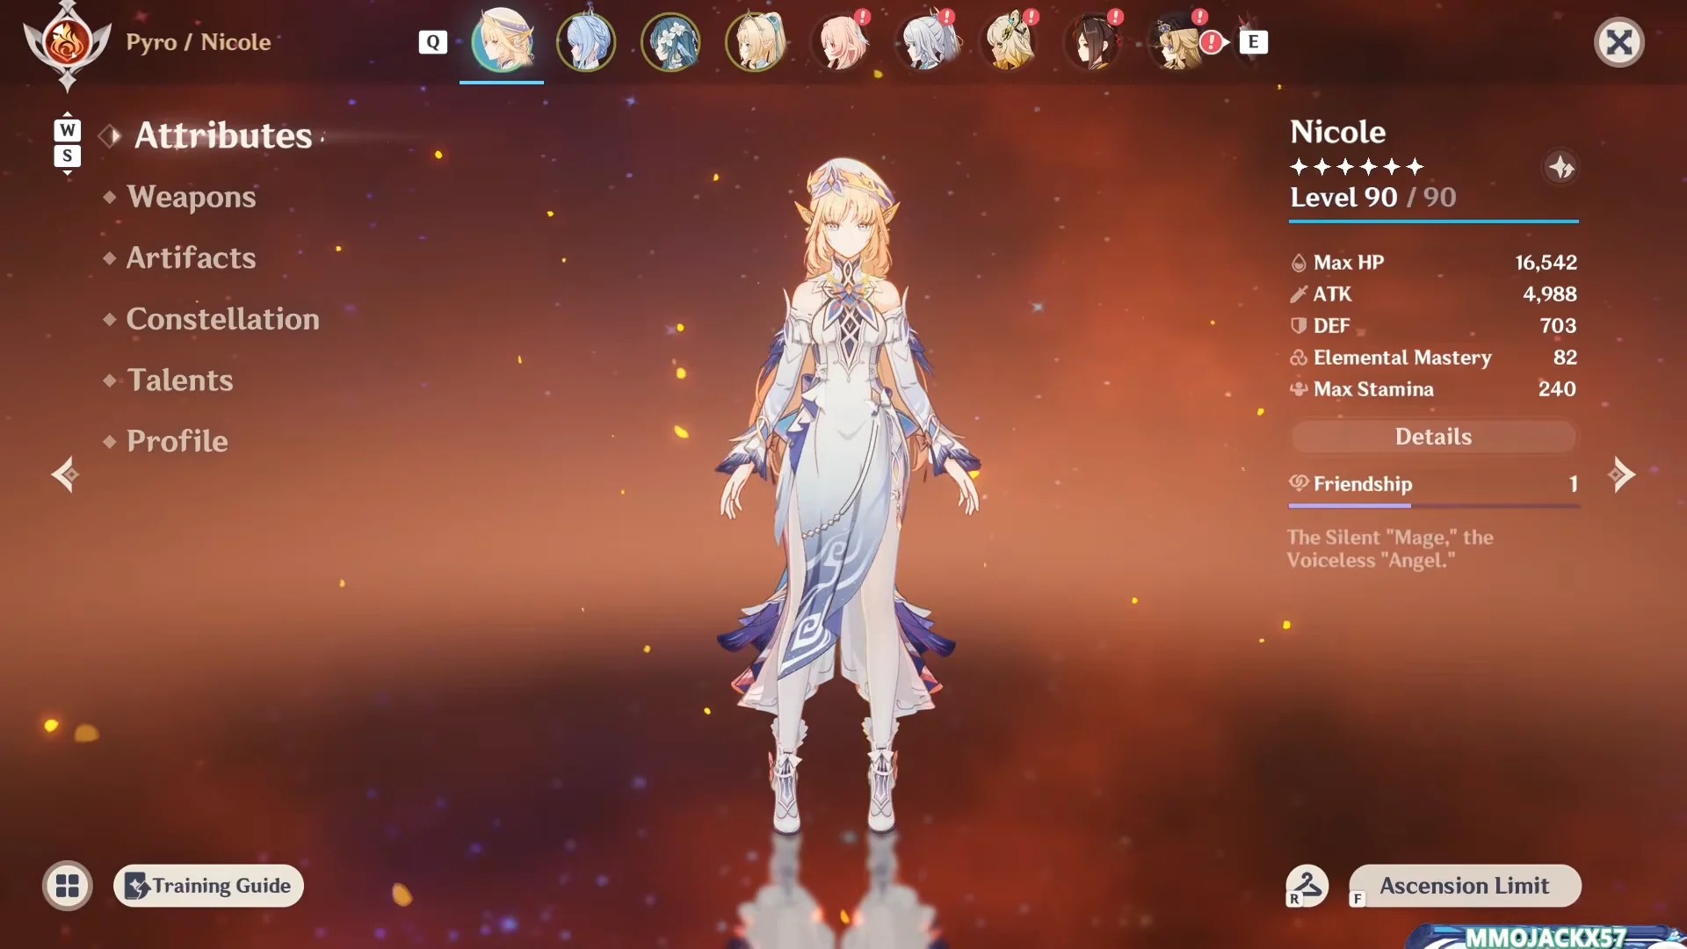Click the Elemental Mastery stat row
Viewport: 1687px width, 949px height.
(1433, 357)
